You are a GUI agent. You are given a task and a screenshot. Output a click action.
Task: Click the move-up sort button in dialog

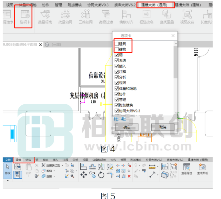(116, 119)
